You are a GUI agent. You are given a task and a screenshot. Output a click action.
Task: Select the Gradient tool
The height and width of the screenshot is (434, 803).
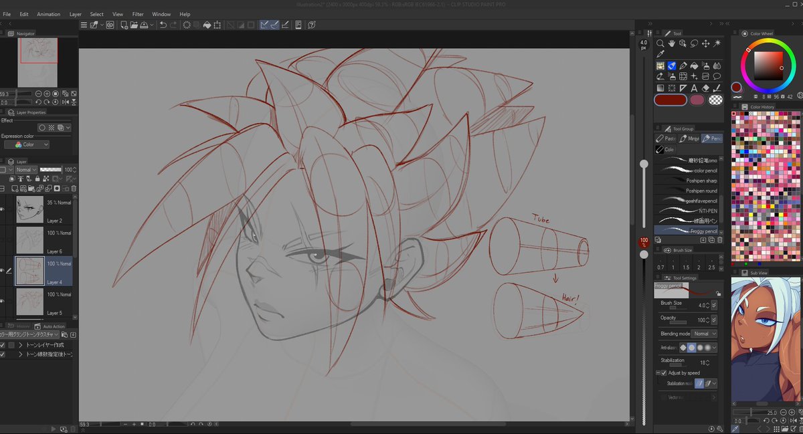point(660,87)
